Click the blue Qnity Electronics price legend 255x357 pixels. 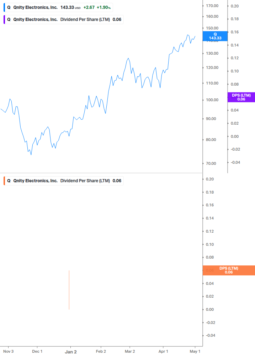(58, 7)
